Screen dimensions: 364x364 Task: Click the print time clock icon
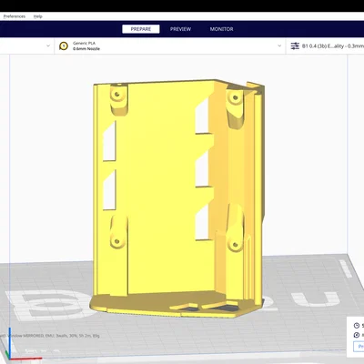tap(357, 326)
